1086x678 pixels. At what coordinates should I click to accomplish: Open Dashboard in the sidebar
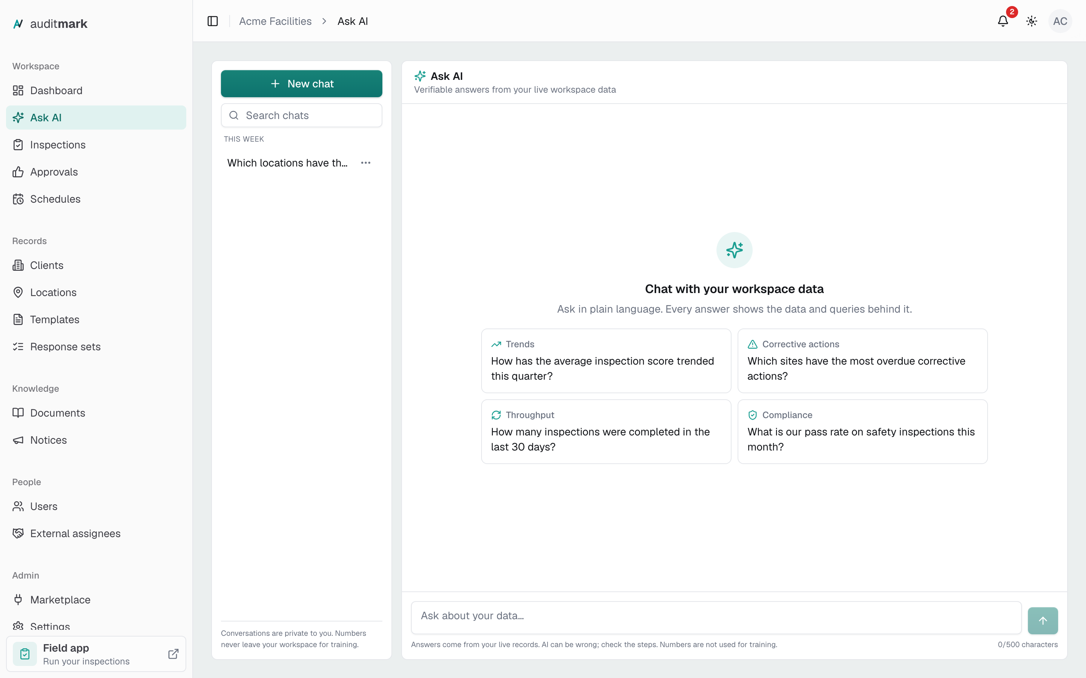click(x=96, y=90)
